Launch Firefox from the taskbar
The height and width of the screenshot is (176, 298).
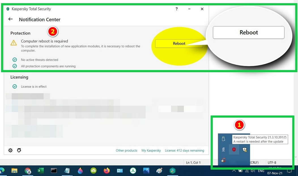click(107, 171)
